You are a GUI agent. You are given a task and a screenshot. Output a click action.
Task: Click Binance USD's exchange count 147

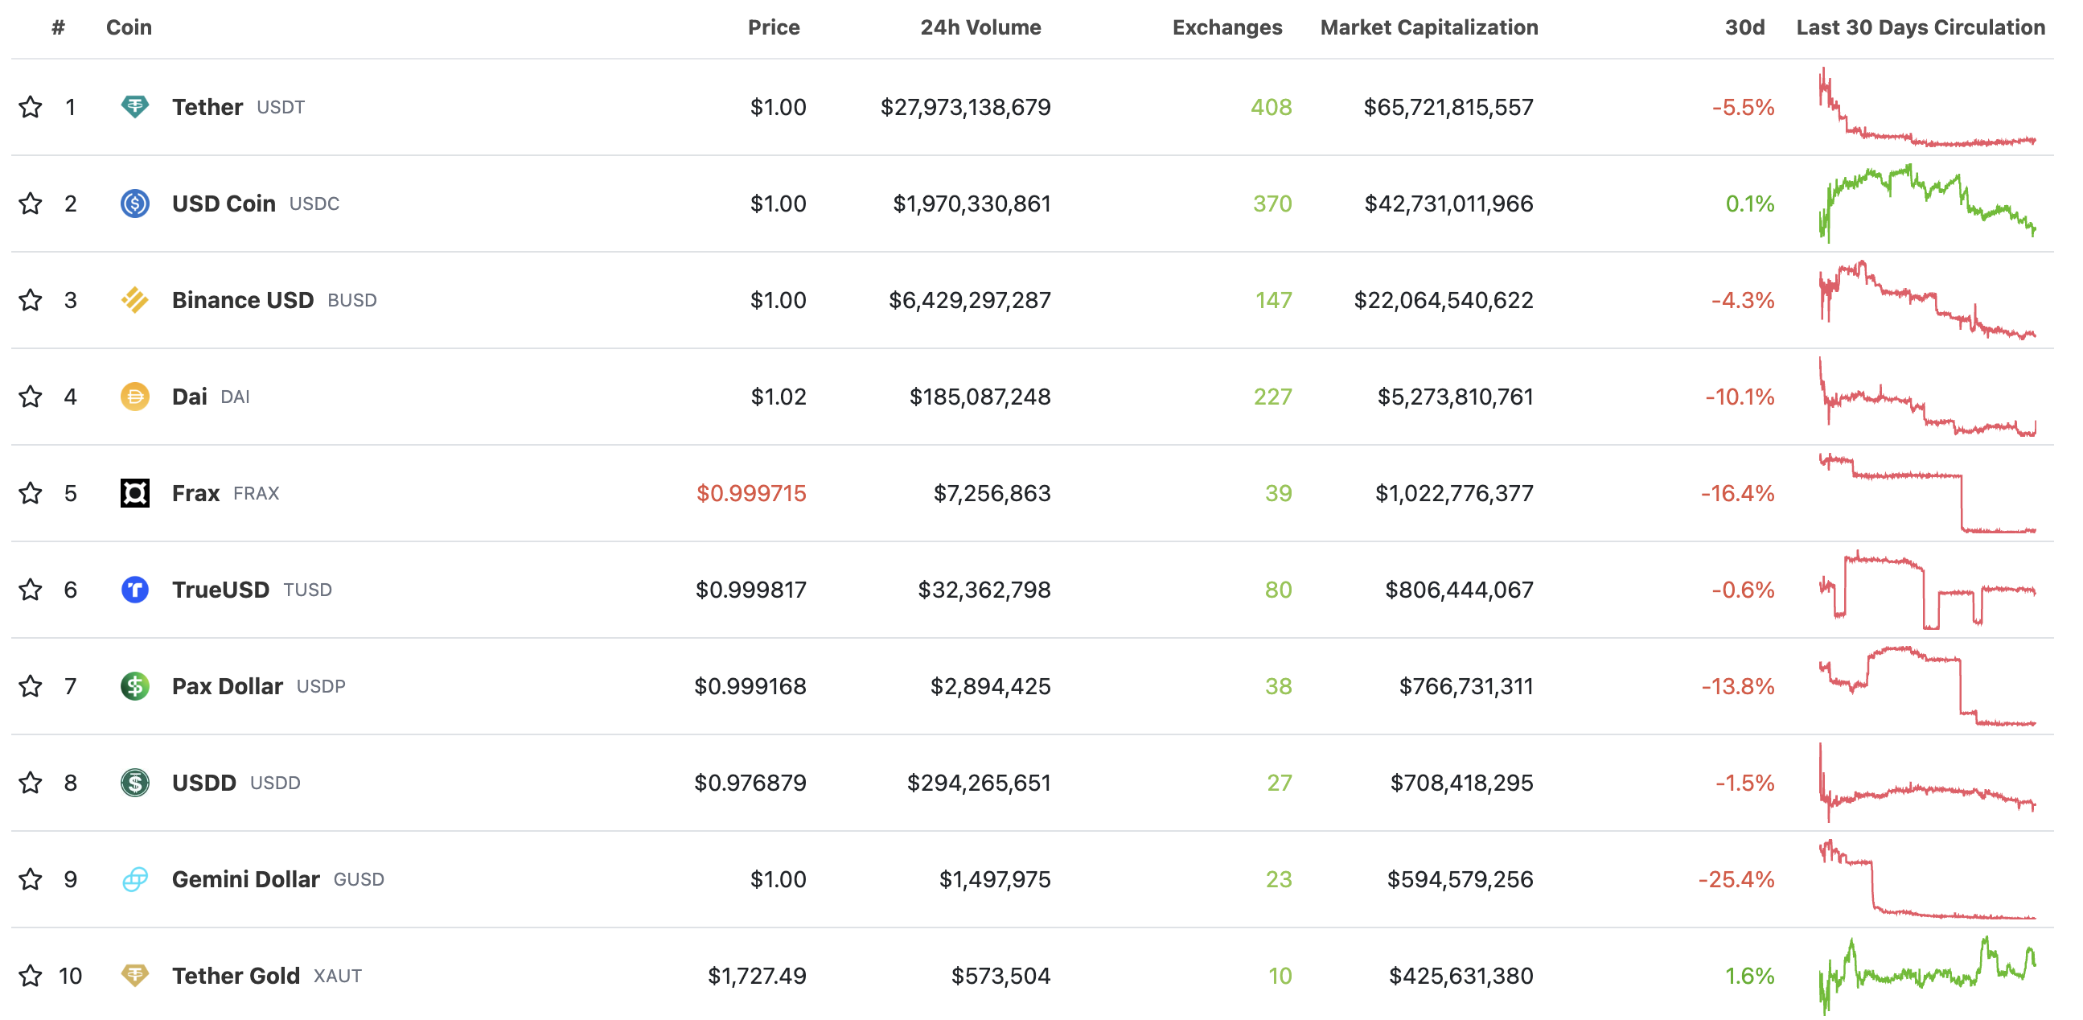[1274, 300]
